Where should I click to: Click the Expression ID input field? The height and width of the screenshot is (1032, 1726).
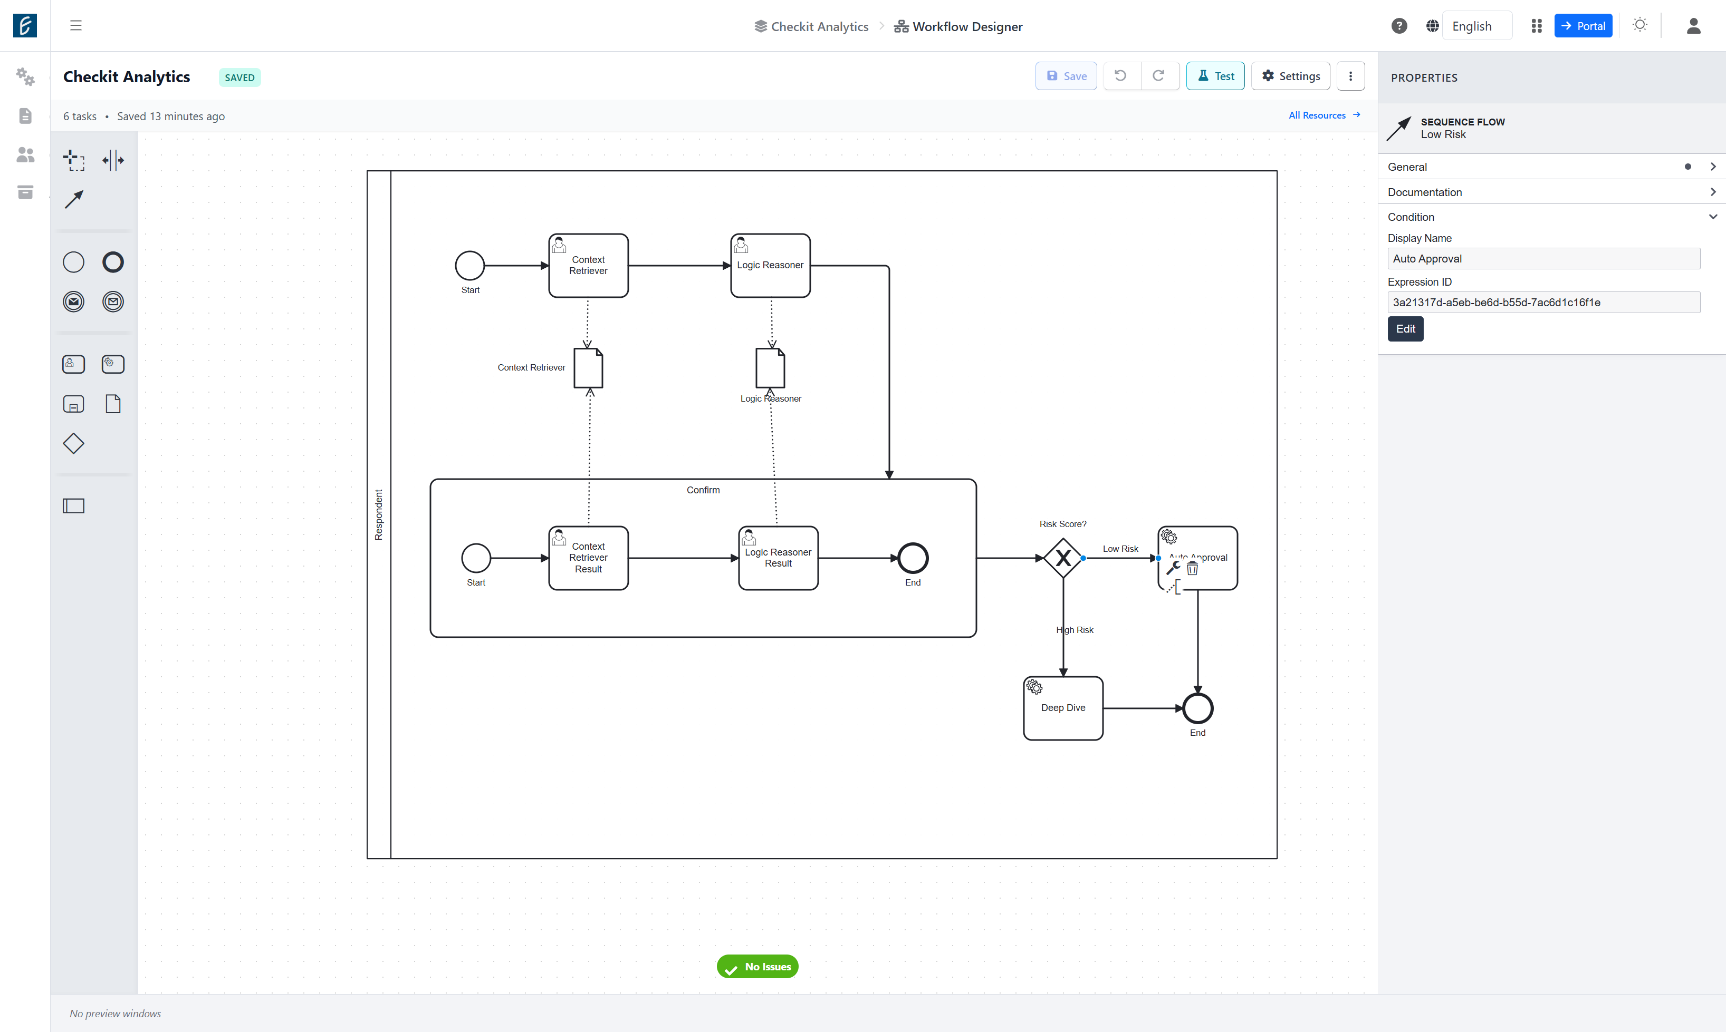[1543, 303]
